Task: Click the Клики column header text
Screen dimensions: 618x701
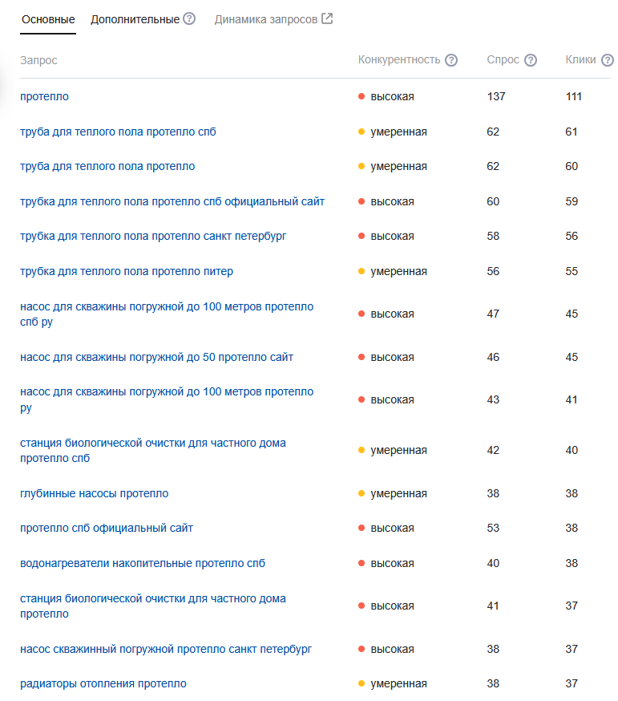Action: (x=580, y=60)
